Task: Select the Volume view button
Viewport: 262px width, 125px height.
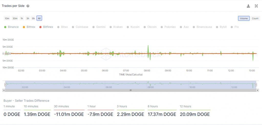Action: [244, 18]
